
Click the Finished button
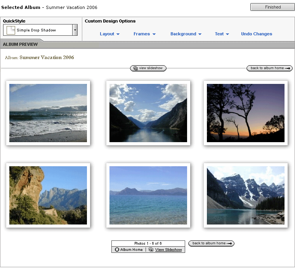(x=272, y=7)
